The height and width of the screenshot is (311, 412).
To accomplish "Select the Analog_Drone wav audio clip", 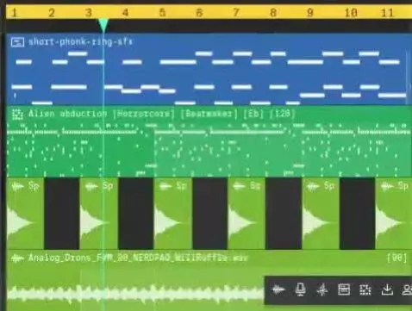I will [x=209, y=280].
